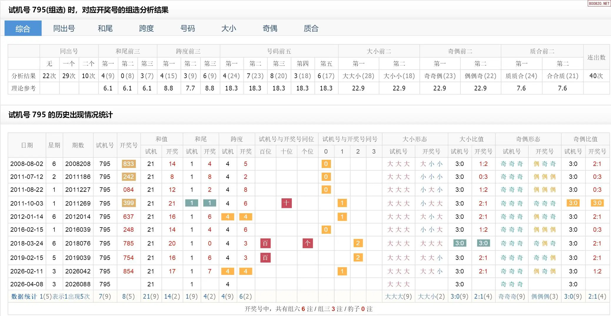Open the 同出号 tab
This screenshot has width=611, height=316.
click(64, 28)
